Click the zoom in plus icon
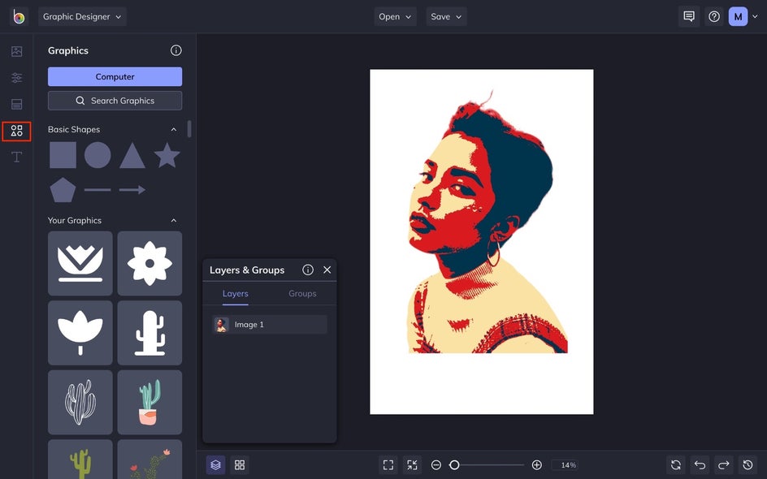The image size is (767, 479). [x=536, y=465]
